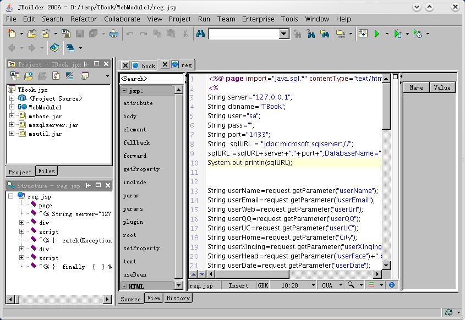Switch to the History view tab

178,298
